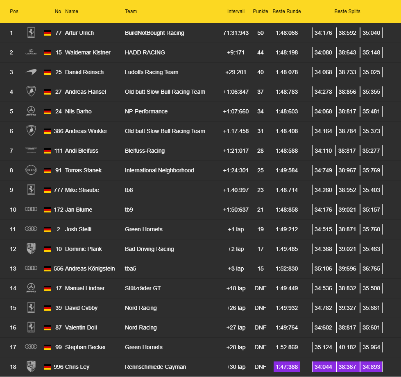This screenshot has width=401, height=377.
Task: Click Manuel Lindner's DNF points cell
Action: [260, 288]
